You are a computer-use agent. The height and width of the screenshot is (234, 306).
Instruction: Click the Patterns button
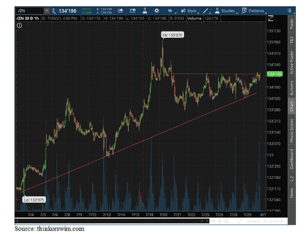click(253, 11)
